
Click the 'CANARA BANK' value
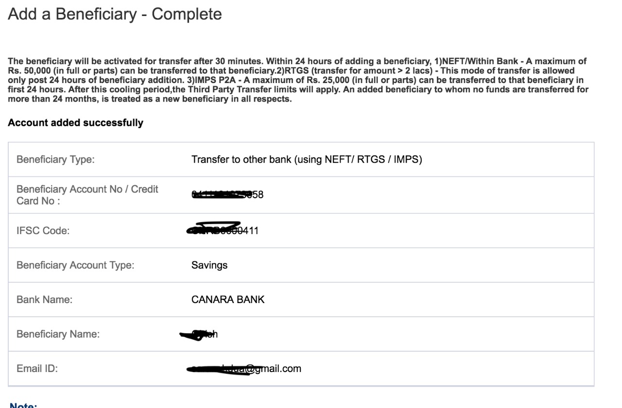(228, 300)
